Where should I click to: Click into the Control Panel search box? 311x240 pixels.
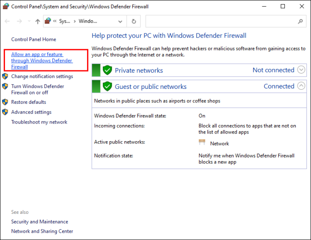(x=226, y=21)
